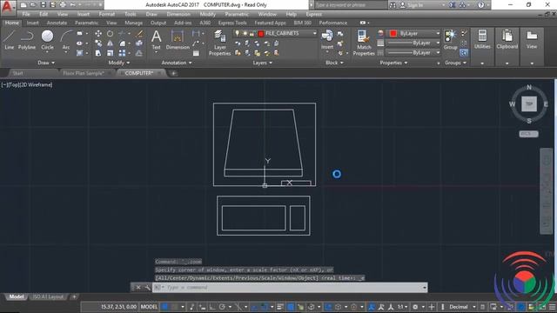Expand the Annotation panel
Screen dimensions: 557x313
tap(177, 63)
